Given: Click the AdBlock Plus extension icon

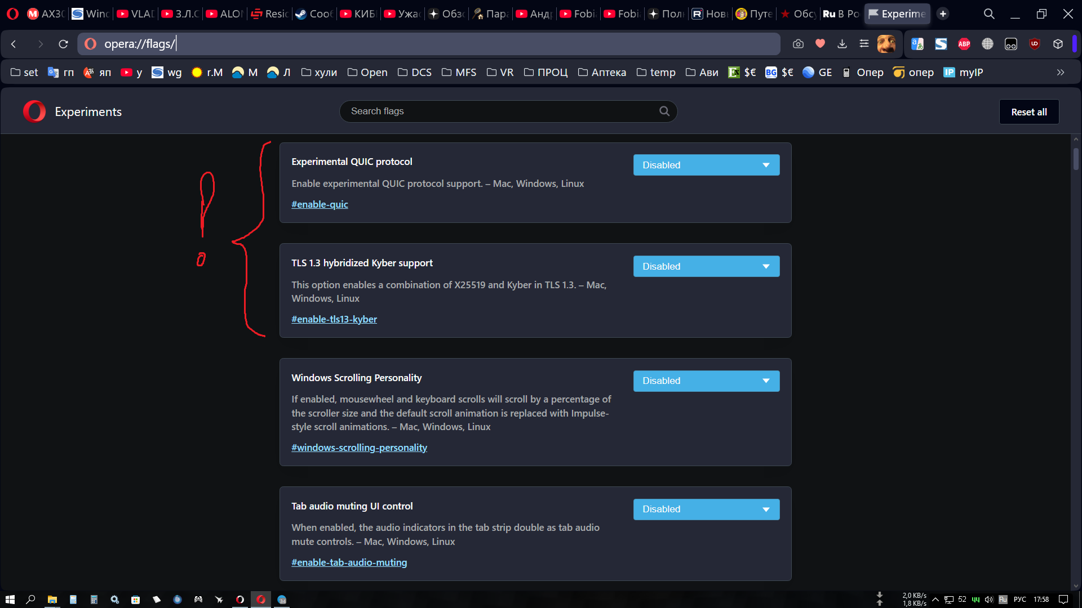Looking at the screenshot, I should pos(964,44).
